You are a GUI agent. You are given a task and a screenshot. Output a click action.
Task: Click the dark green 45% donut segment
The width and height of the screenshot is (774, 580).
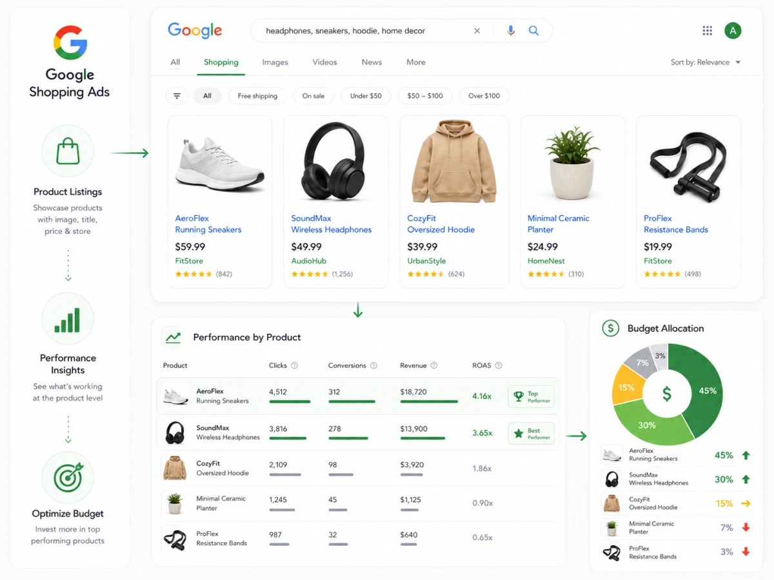(x=707, y=391)
